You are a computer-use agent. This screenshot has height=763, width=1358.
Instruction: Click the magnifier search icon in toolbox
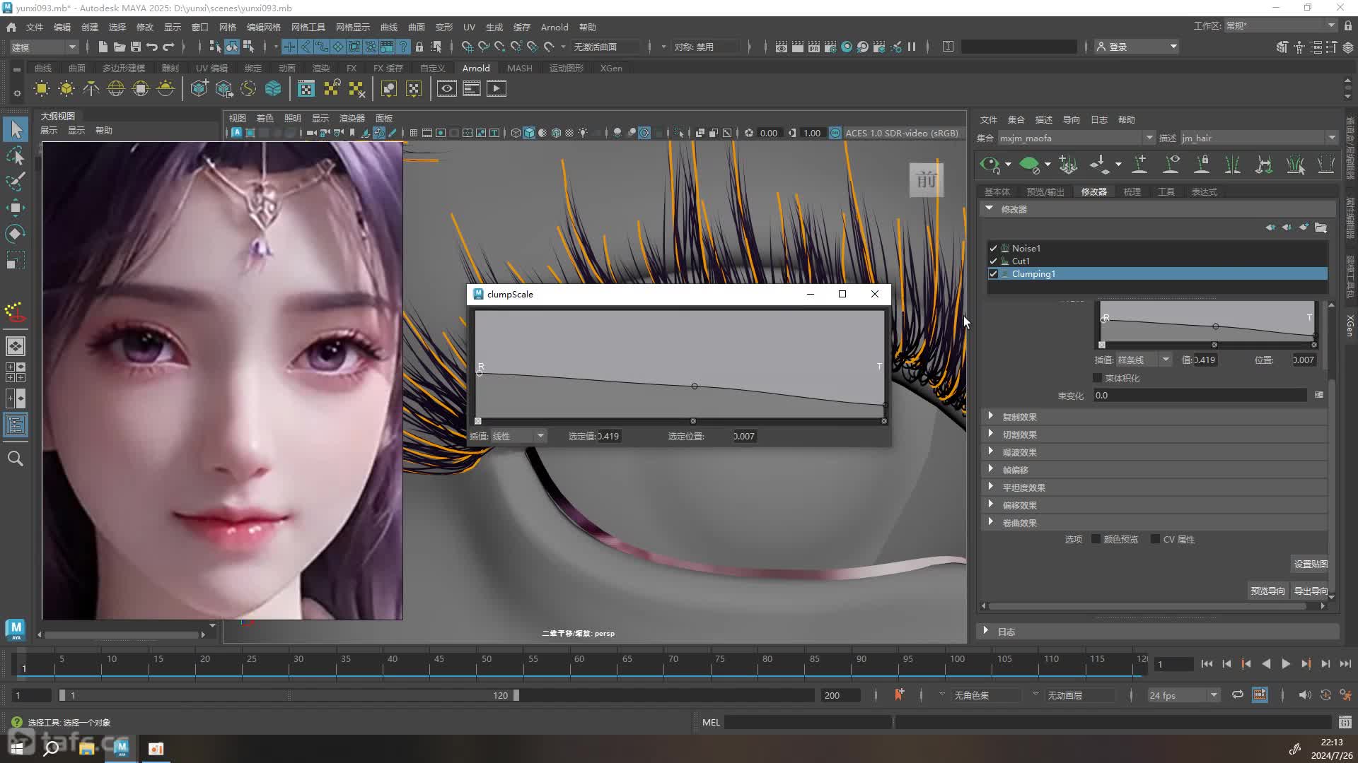coord(16,459)
